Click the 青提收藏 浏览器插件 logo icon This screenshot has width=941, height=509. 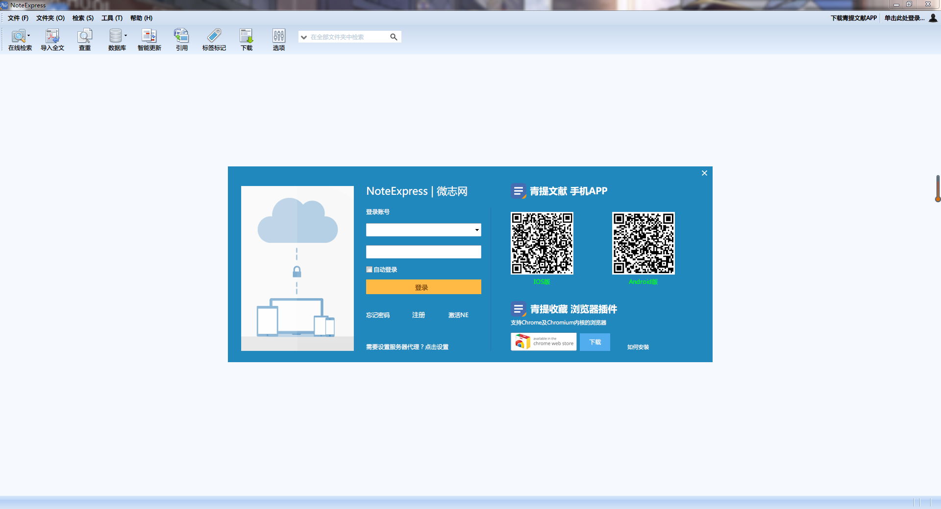click(518, 309)
